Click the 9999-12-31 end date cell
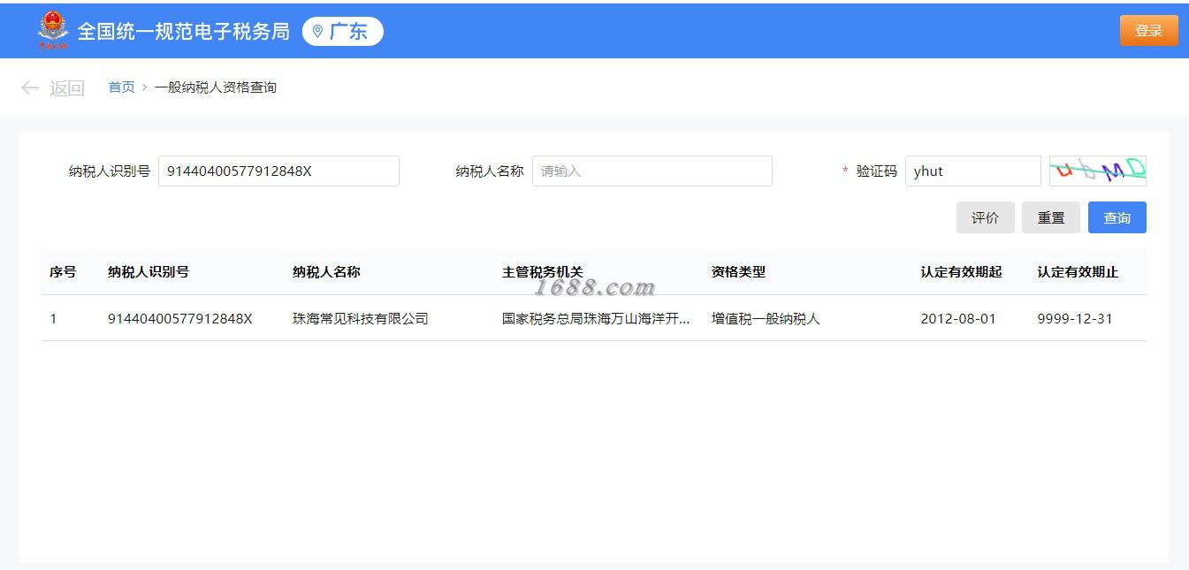The image size is (1189, 570). coord(1075,319)
